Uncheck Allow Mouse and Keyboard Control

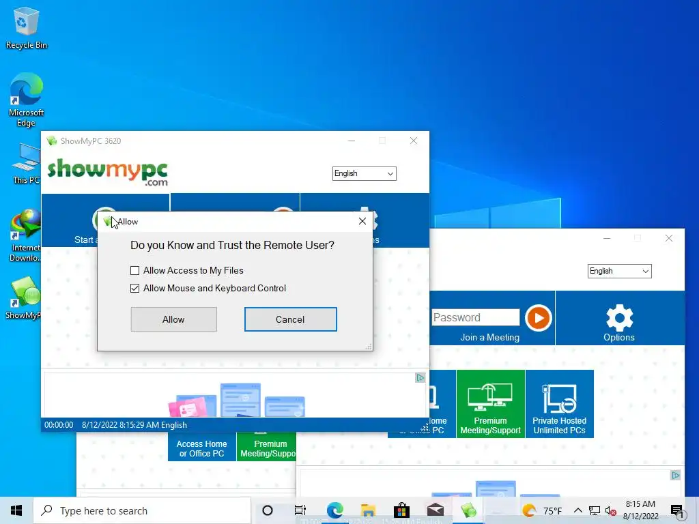tap(134, 289)
